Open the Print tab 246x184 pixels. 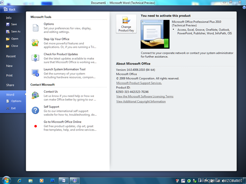click(x=9, y=76)
